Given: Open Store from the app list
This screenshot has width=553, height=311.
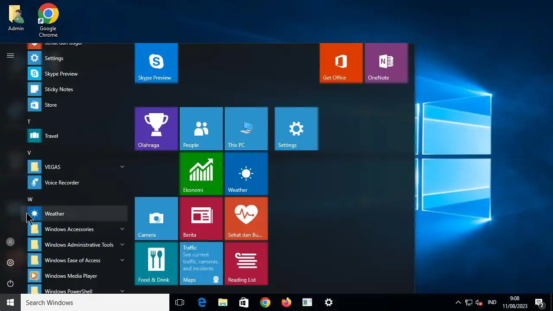Looking at the screenshot, I should coord(77,105).
